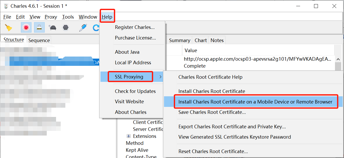Expand the SSL Proxying submenu arrow

160,77
